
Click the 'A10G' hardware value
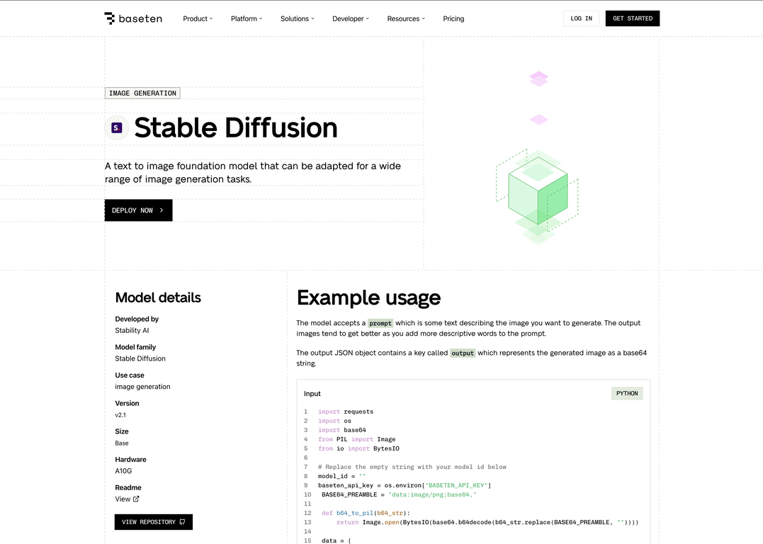point(123,471)
